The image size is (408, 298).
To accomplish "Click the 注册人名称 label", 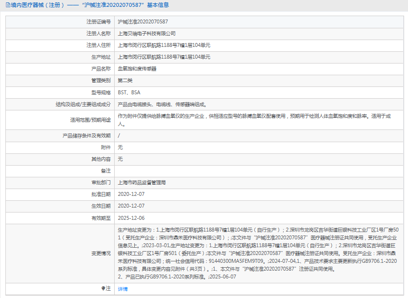I will coord(99,34).
